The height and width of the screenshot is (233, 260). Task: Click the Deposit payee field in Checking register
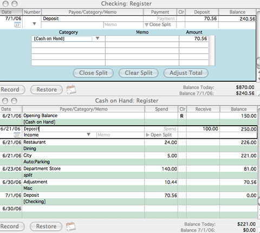pos(92,18)
